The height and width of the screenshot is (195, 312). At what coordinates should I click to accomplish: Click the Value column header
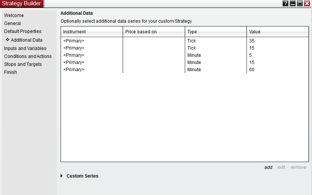255,32
